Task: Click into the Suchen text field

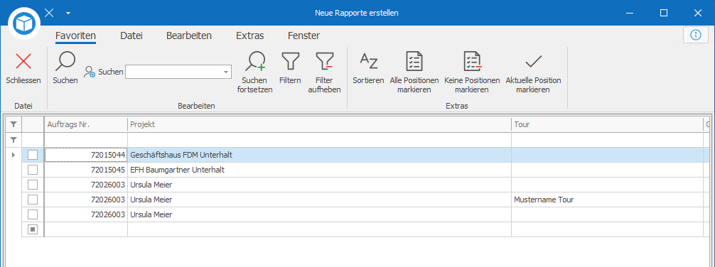Action: (x=173, y=72)
